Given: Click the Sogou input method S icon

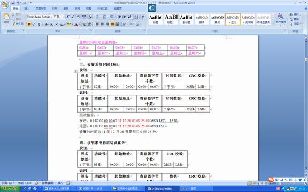Looking at the screenshot, I should (x=271, y=179).
